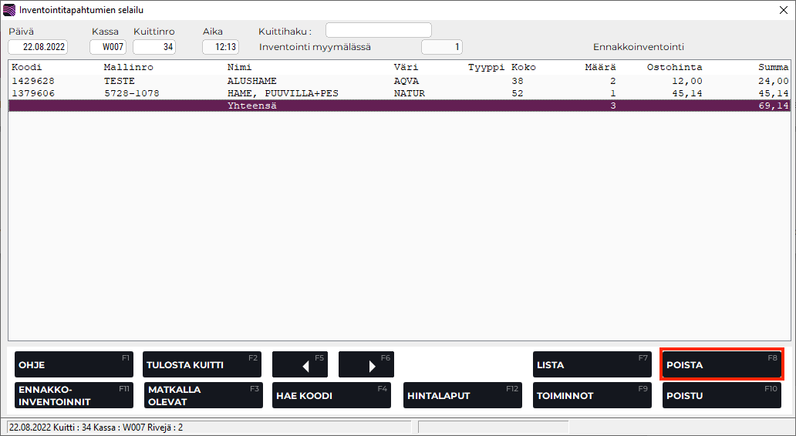This screenshot has width=796, height=436.
Task: Focus the Päivä date field
Action: [38, 47]
